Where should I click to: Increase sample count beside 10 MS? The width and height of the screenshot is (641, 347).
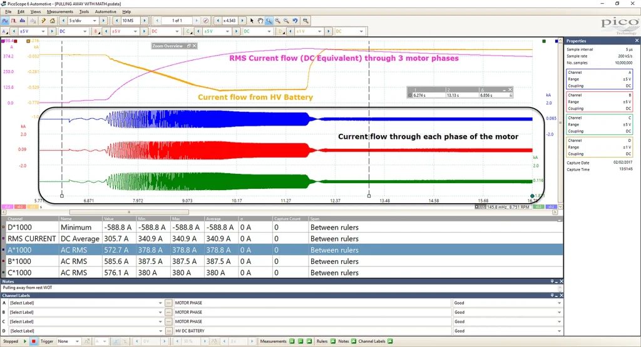145,21
